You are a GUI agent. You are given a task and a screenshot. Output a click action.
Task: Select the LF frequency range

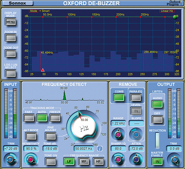(x=69, y=161)
